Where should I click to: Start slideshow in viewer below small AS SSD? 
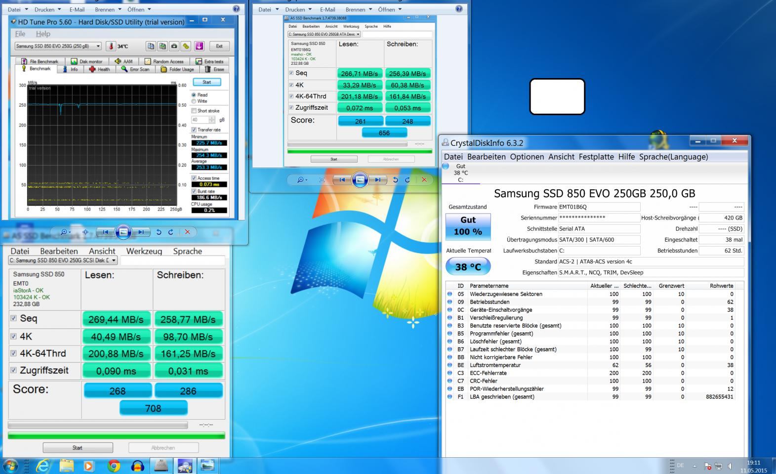(360, 180)
